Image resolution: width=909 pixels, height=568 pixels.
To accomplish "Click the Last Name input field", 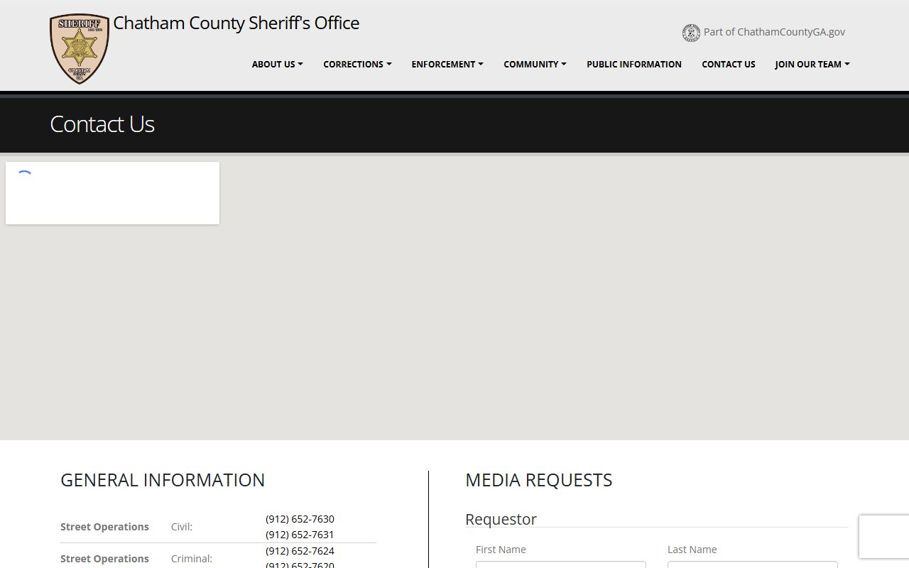I will [753, 564].
